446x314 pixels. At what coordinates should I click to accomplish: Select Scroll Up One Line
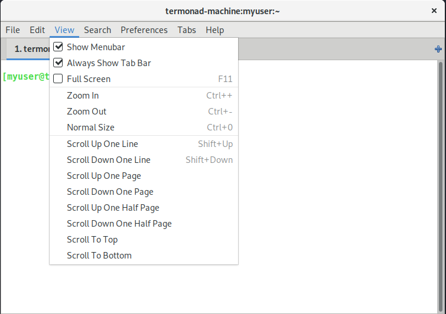click(x=144, y=144)
